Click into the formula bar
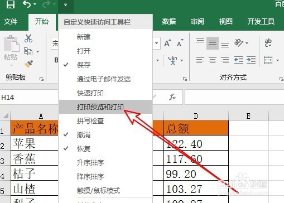 [234, 97]
